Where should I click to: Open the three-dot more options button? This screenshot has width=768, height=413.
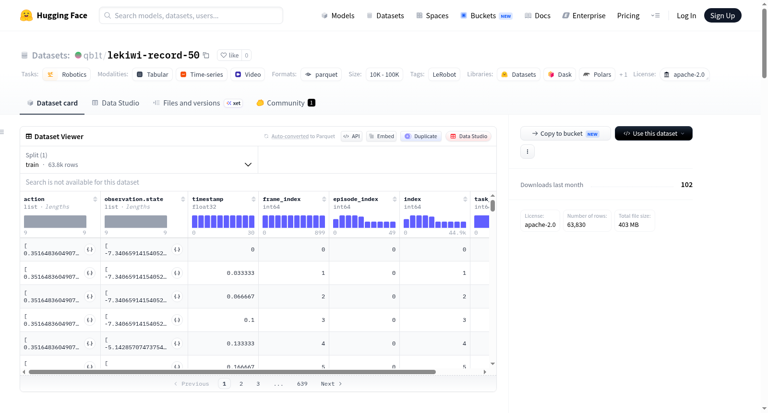pyautogui.click(x=528, y=152)
